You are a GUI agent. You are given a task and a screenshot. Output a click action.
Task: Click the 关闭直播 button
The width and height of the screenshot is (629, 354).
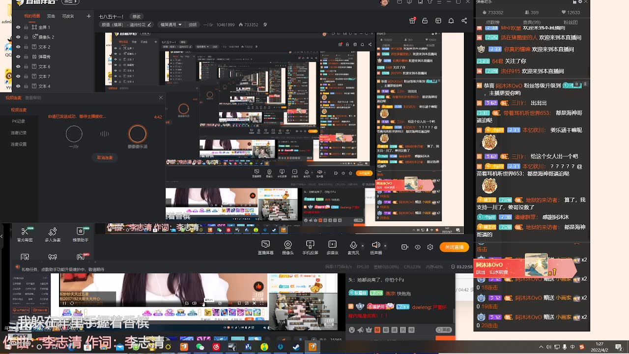455,247
